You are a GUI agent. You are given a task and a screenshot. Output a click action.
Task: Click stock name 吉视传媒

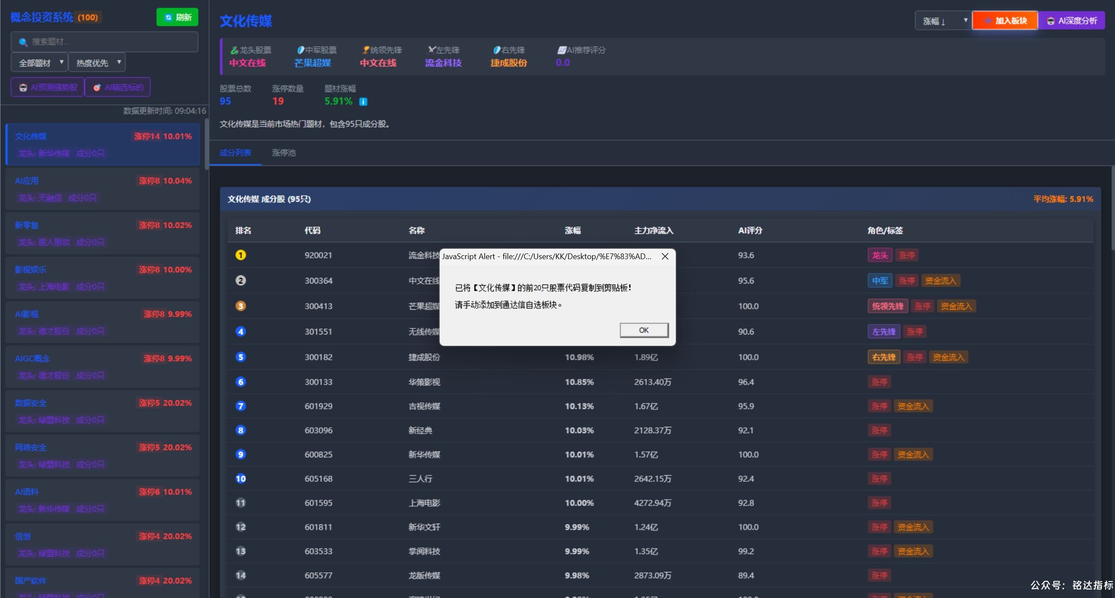pyautogui.click(x=424, y=406)
